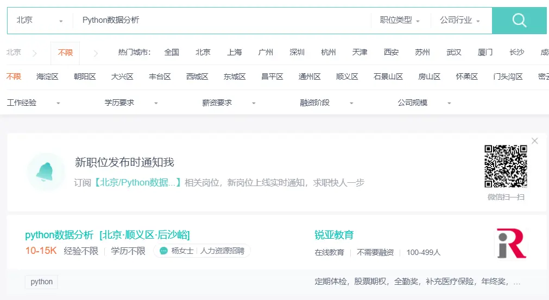Filter by 丰台区 district
Screen dimensions: 549x300
click(x=160, y=76)
